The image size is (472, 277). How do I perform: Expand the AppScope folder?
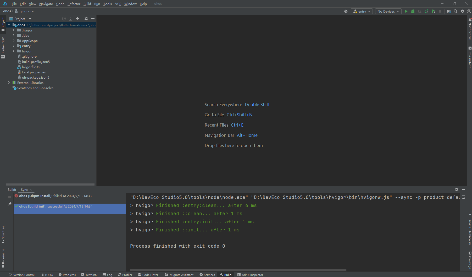coord(14,41)
